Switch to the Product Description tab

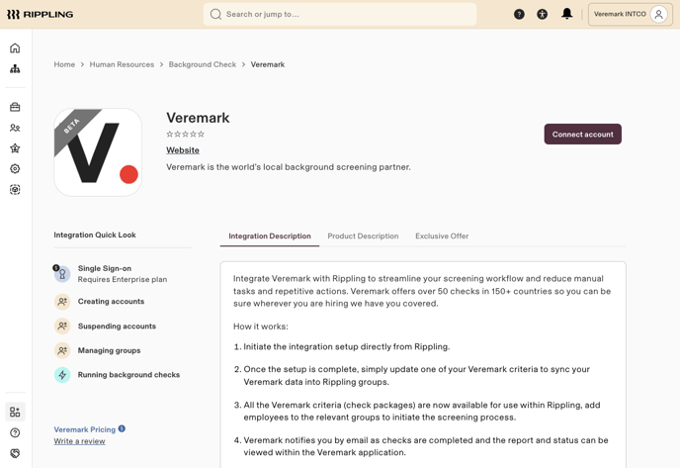(363, 235)
